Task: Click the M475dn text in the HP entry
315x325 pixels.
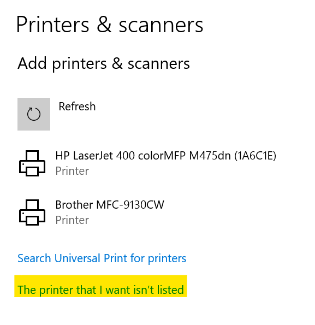Action: point(210,156)
